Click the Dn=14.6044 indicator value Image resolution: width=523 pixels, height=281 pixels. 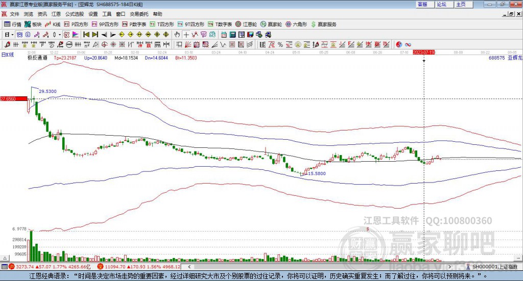156,58
